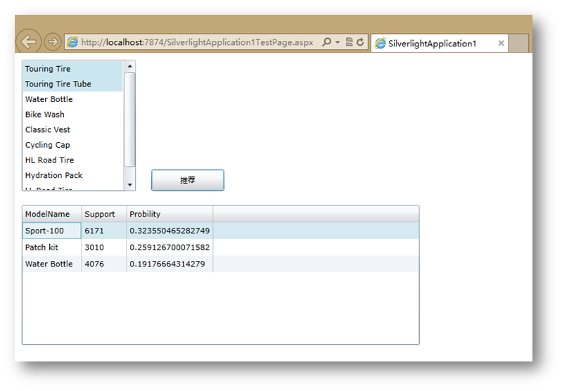Select HL Road Tire in the list

point(73,160)
